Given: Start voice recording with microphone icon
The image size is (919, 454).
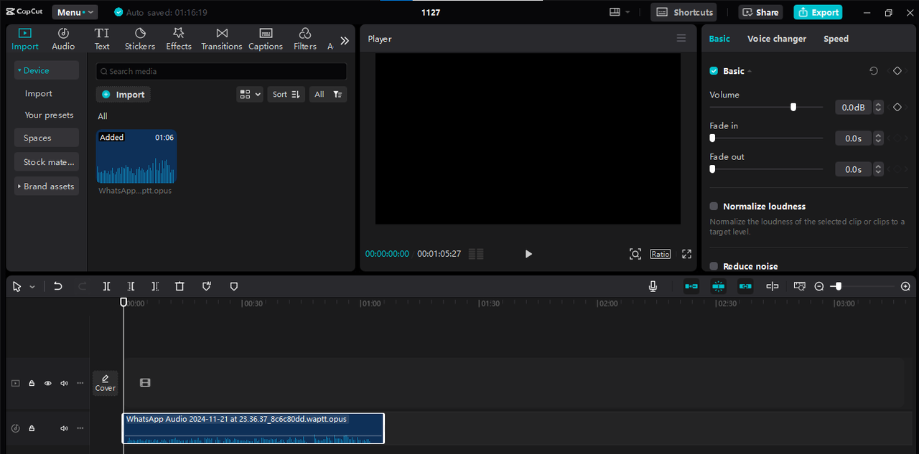Looking at the screenshot, I should tap(653, 286).
